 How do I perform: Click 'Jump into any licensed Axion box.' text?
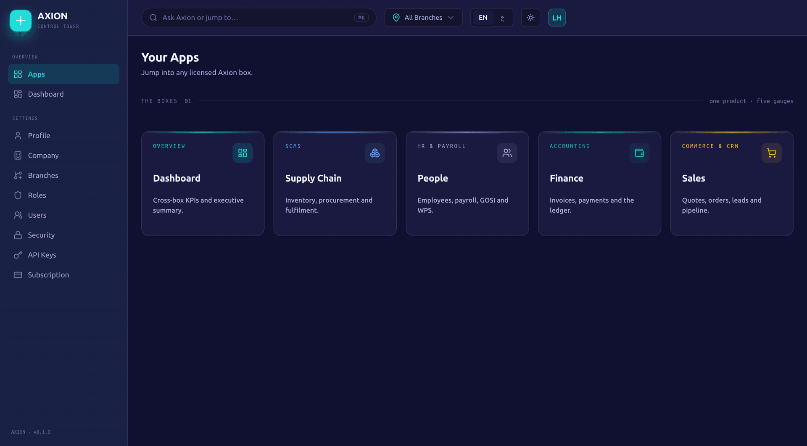coord(197,73)
